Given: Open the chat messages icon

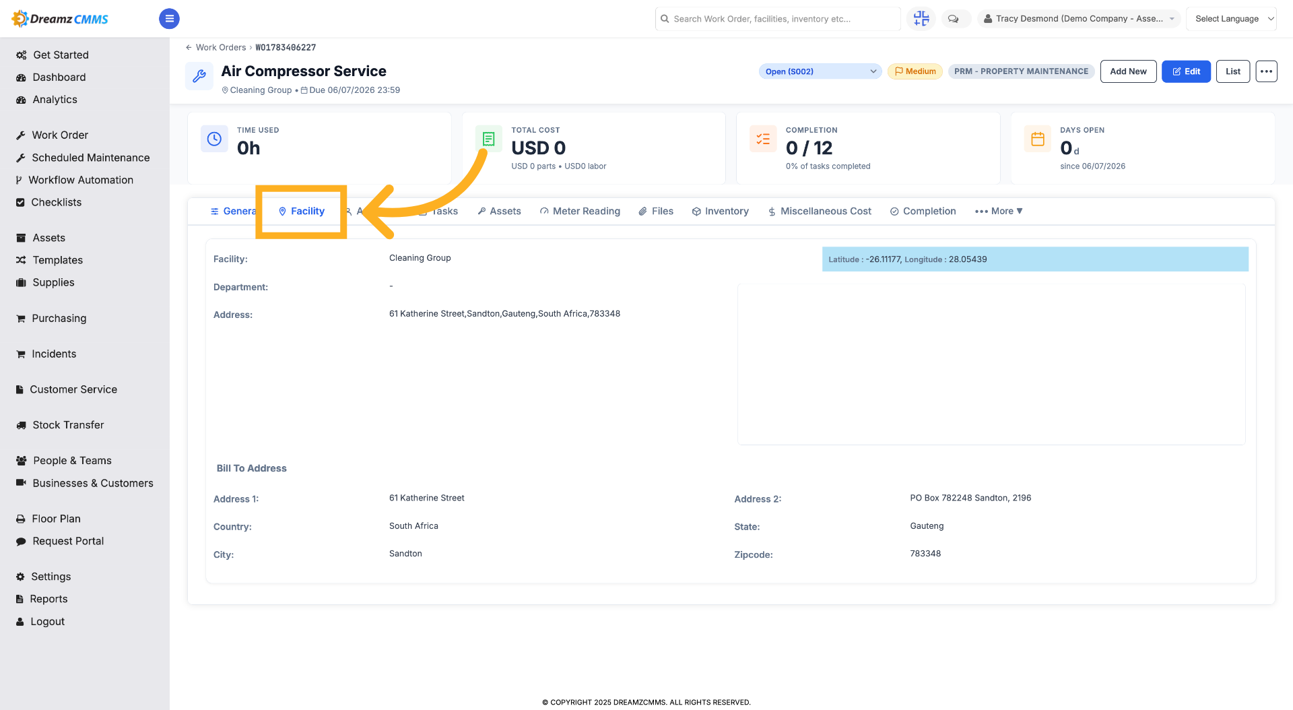Looking at the screenshot, I should click(953, 19).
